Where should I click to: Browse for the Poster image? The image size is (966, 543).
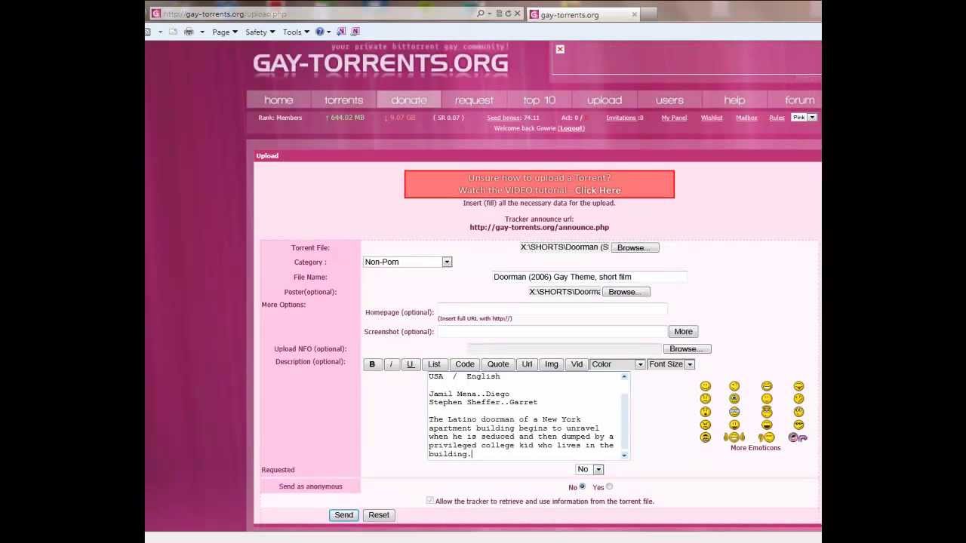click(x=626, y=292)
